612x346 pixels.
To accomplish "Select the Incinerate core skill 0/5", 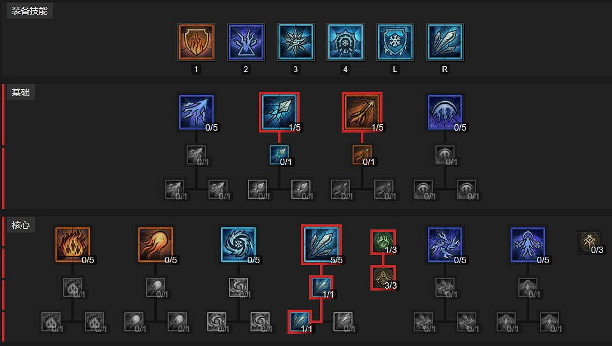I will (73, 245).
